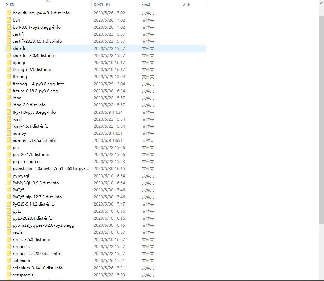Click the idna folder icon
Screen dimensions: 324x281
pos(9,98)
